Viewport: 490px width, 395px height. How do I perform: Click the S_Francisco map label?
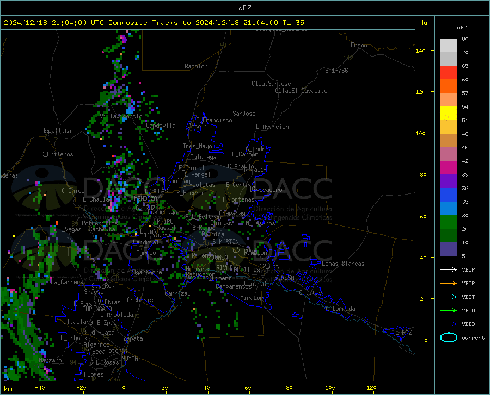214,120
